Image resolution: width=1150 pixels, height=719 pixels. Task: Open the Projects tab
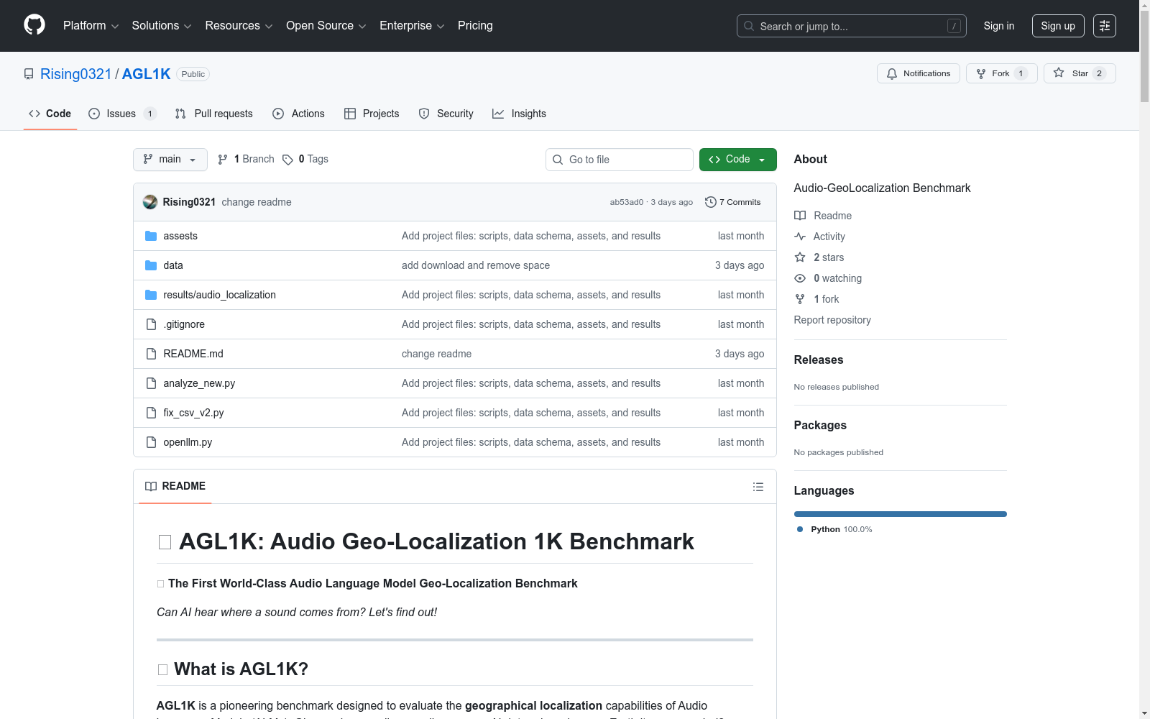pos(372,114)
